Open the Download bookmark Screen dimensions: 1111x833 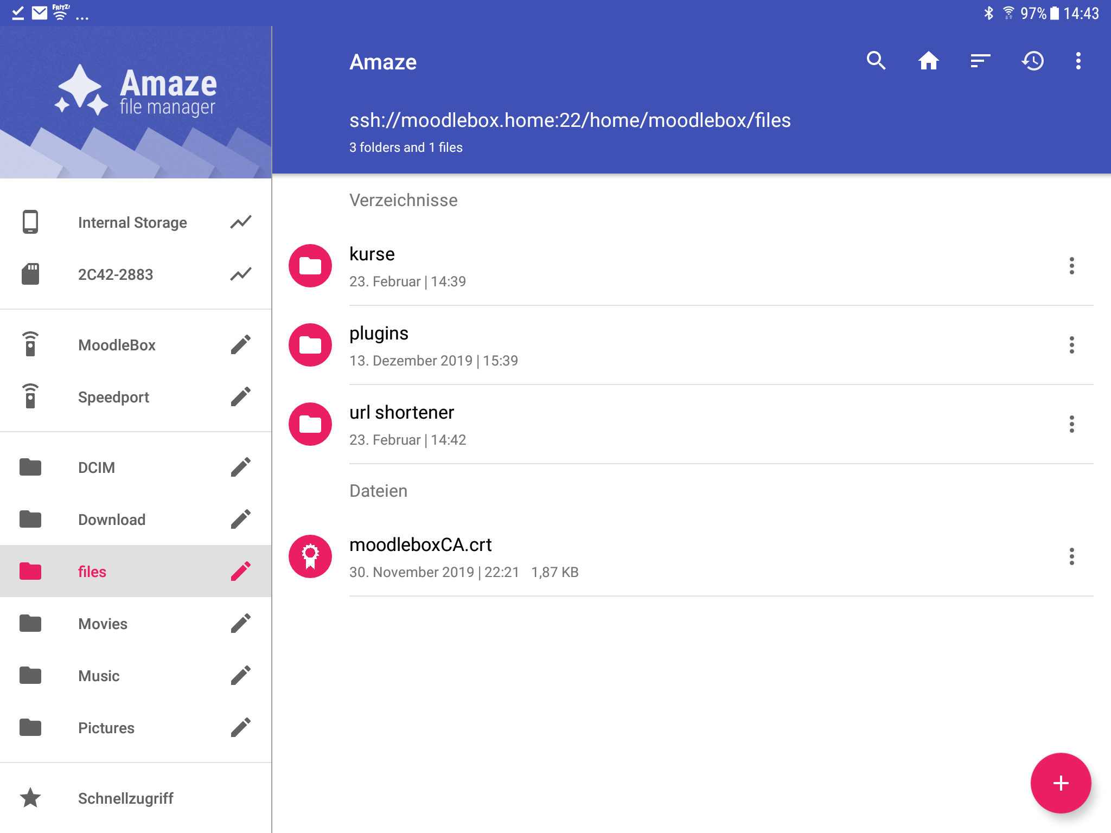point(136,520)
